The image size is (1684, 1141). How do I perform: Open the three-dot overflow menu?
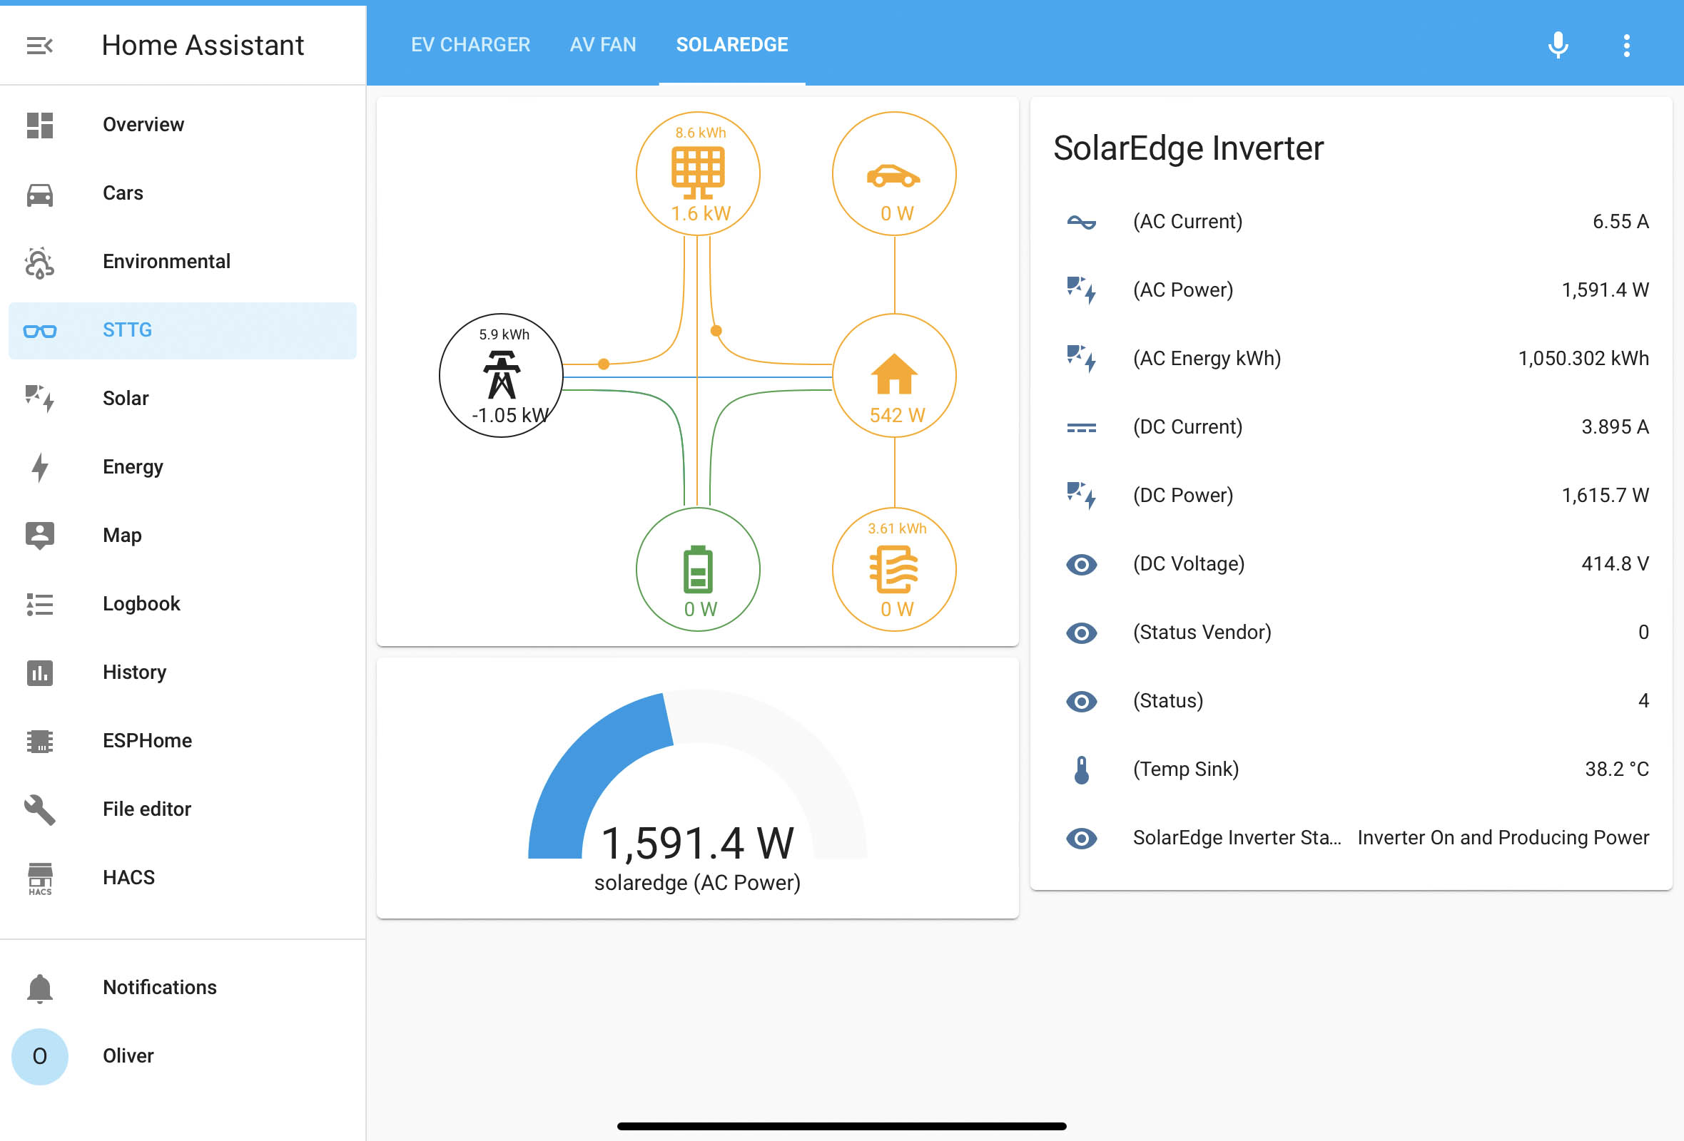(1627, 45)
